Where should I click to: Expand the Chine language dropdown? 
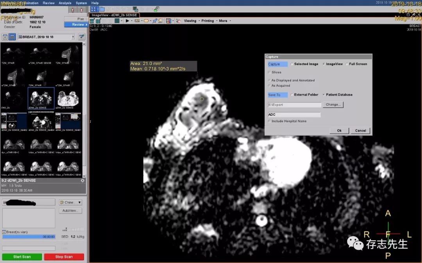(70, 203)
